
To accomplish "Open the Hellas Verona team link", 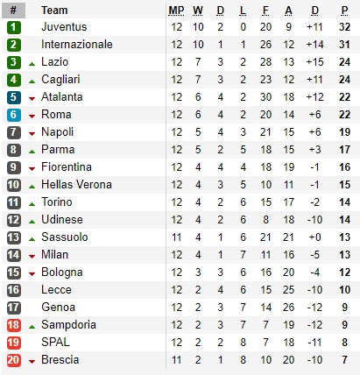I will click(x=76, y=185).
